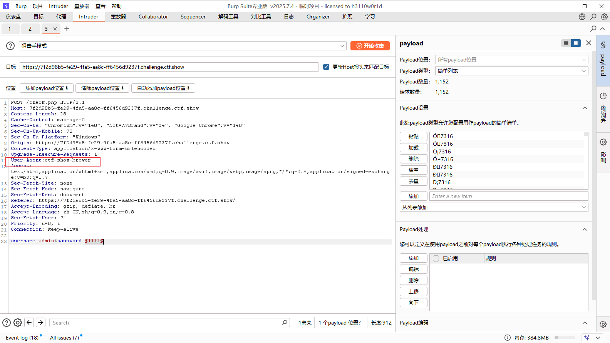The width and height of the screenshot is (610, 343).
Task: Open the globe icon in the top toolbar
Action: point(582,17)
